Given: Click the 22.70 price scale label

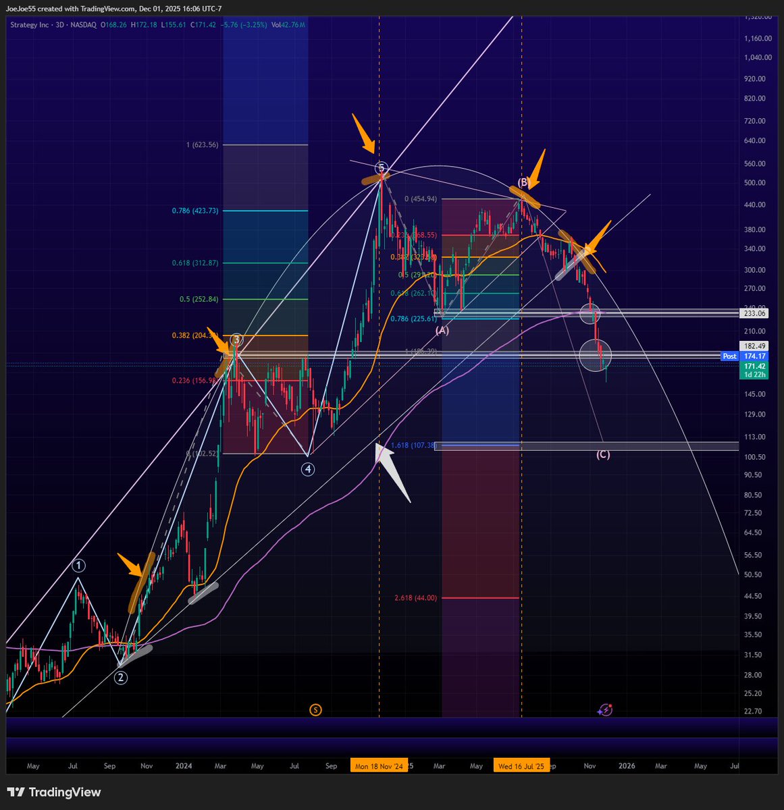Looking at the screenshot, I should point(752,711).
